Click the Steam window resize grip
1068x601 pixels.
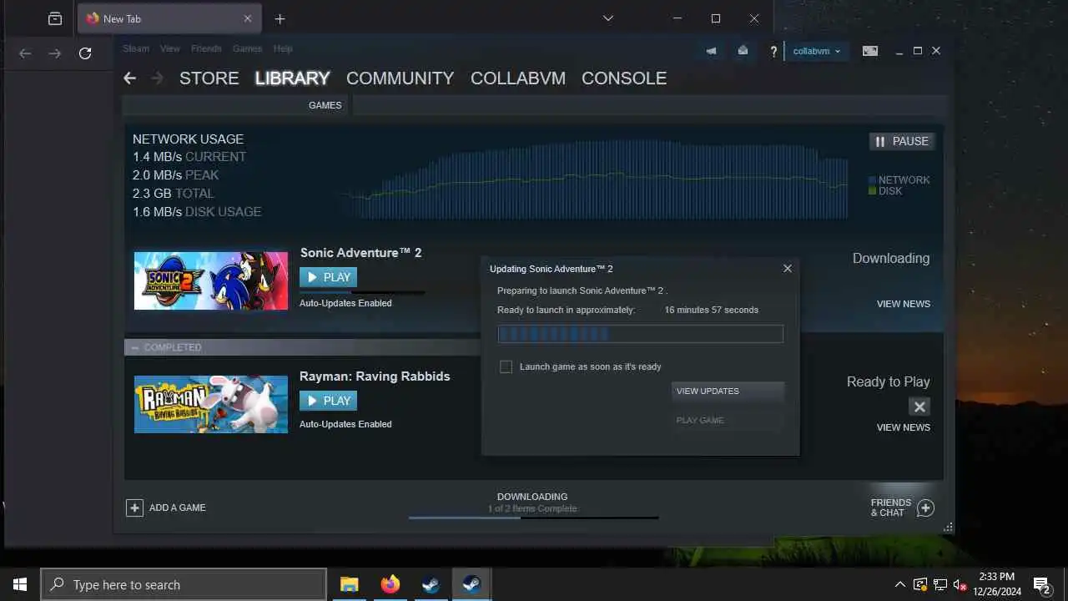click(x=948, y=528)
